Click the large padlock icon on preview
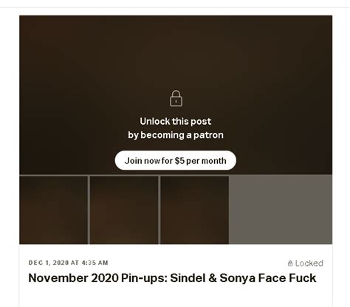350x307 pixels. [x=176, y=98]
